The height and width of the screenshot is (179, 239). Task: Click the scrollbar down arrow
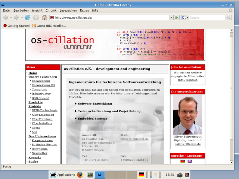point(232,162)
